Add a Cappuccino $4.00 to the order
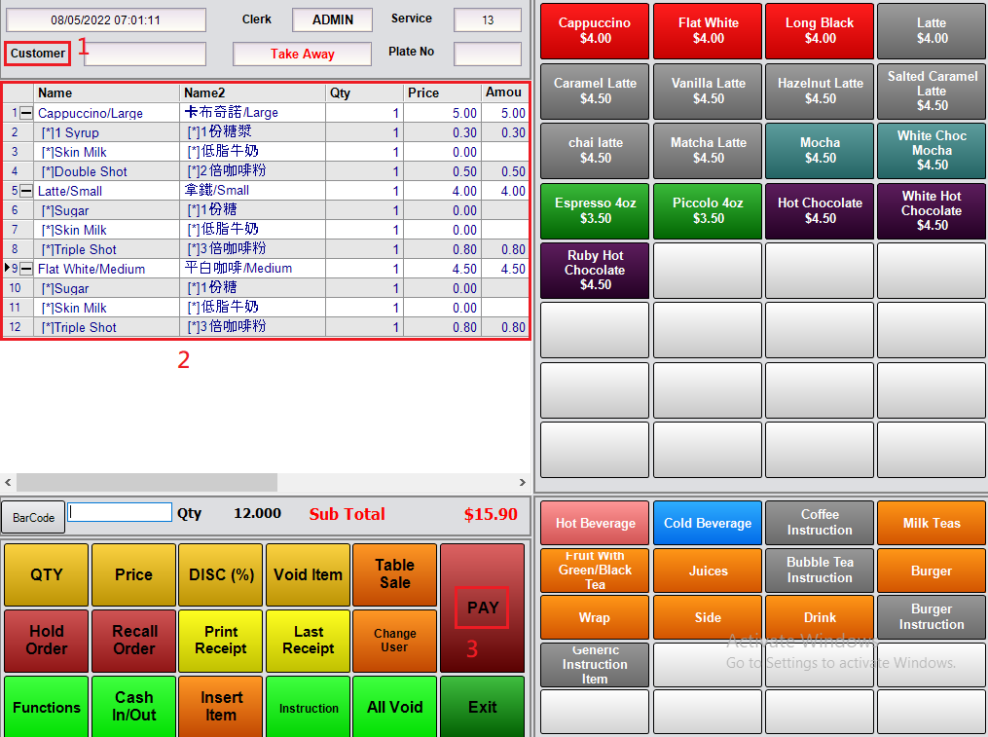Image resolution: width=988 pixels, height=737 pixels. point(595,30)
